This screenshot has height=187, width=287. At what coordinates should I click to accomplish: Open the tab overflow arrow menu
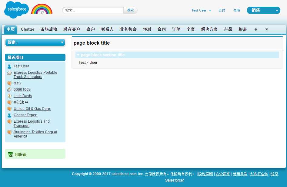tap(267, 29)
